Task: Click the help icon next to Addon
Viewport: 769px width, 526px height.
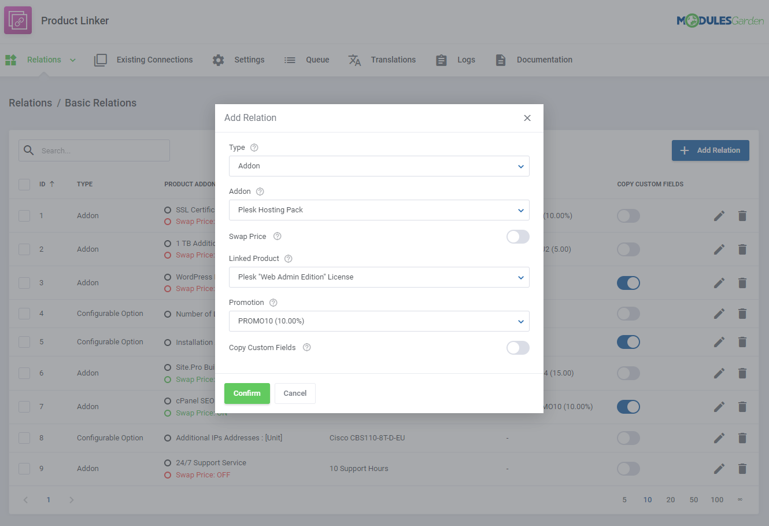Action: [260, 192]
